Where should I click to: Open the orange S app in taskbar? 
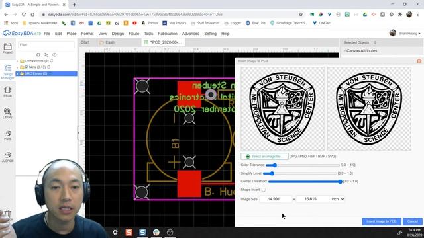click(129, 232)
